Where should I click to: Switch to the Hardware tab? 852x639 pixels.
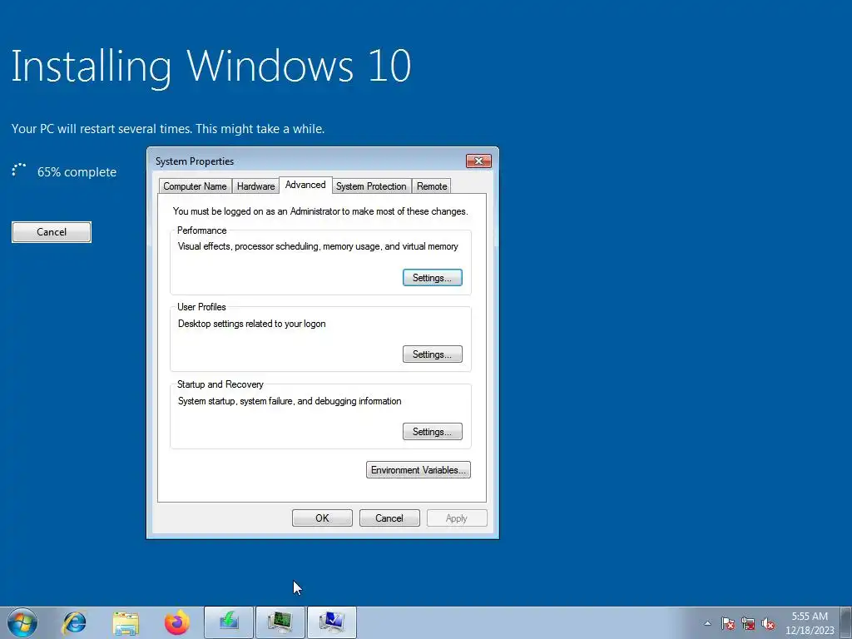(256, 186)
